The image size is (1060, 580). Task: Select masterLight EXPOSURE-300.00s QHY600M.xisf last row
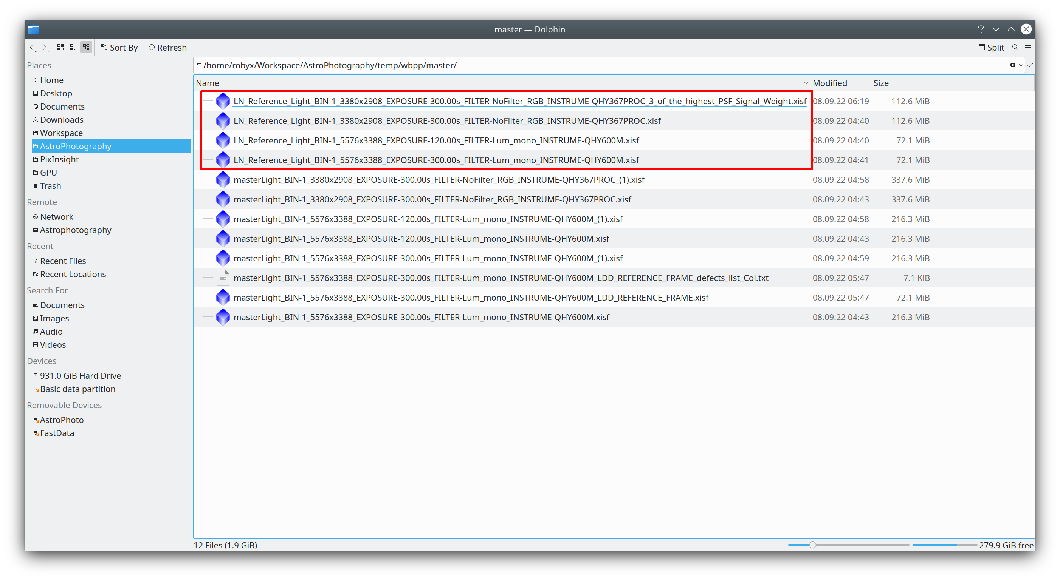click(x=422, y=317)
